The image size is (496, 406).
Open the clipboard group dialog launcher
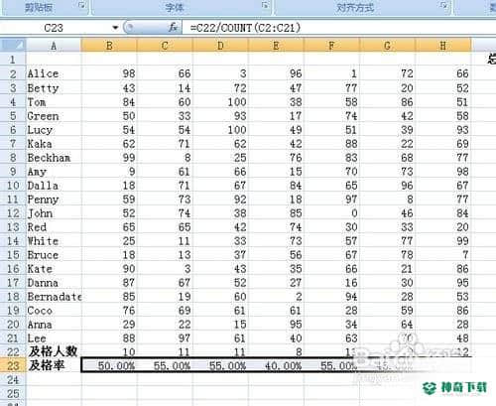click(x=81, y=6)
